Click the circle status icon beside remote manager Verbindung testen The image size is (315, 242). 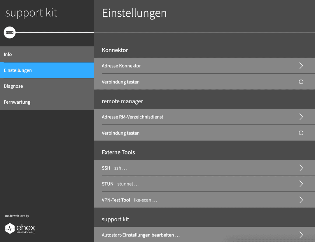tap(301, 133)
